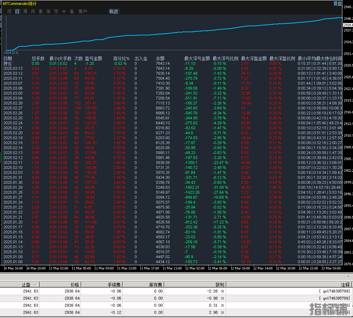The width and height of the screenshot is (353, 318).
Task: Select the 2025.01.20 date row
Action: coord(172,222)
